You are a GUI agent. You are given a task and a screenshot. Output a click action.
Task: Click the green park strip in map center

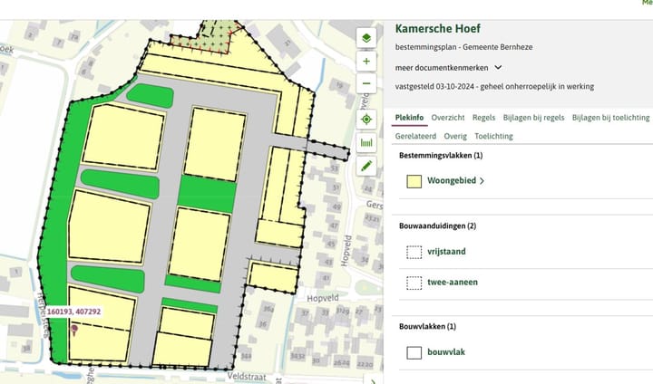pyautogui.click(x=205, y=192)
